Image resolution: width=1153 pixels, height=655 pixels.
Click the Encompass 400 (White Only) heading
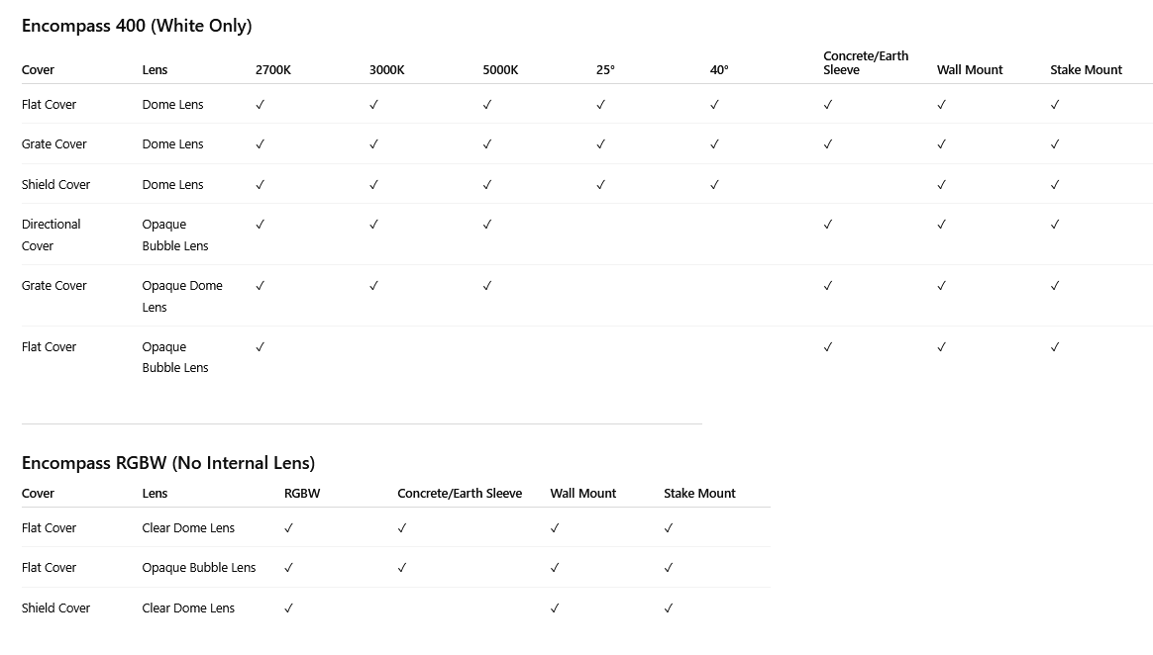137,26
